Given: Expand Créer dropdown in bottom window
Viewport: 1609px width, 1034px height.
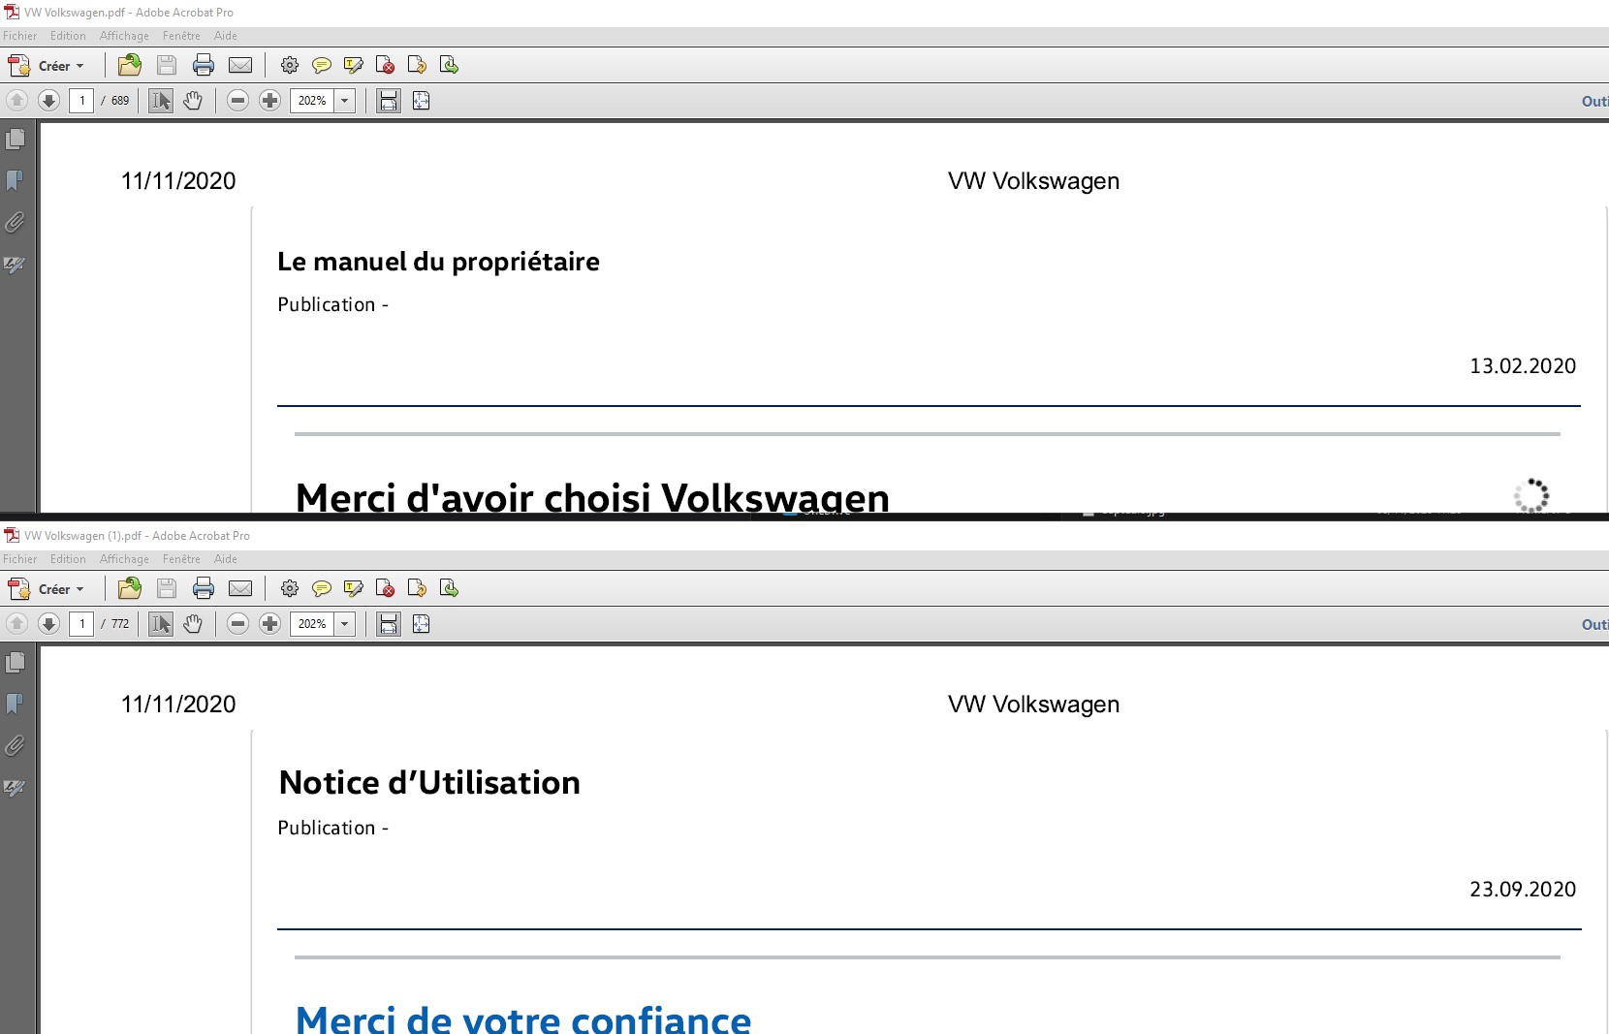Looking at the screenshot, I should (x=79, y=589).
